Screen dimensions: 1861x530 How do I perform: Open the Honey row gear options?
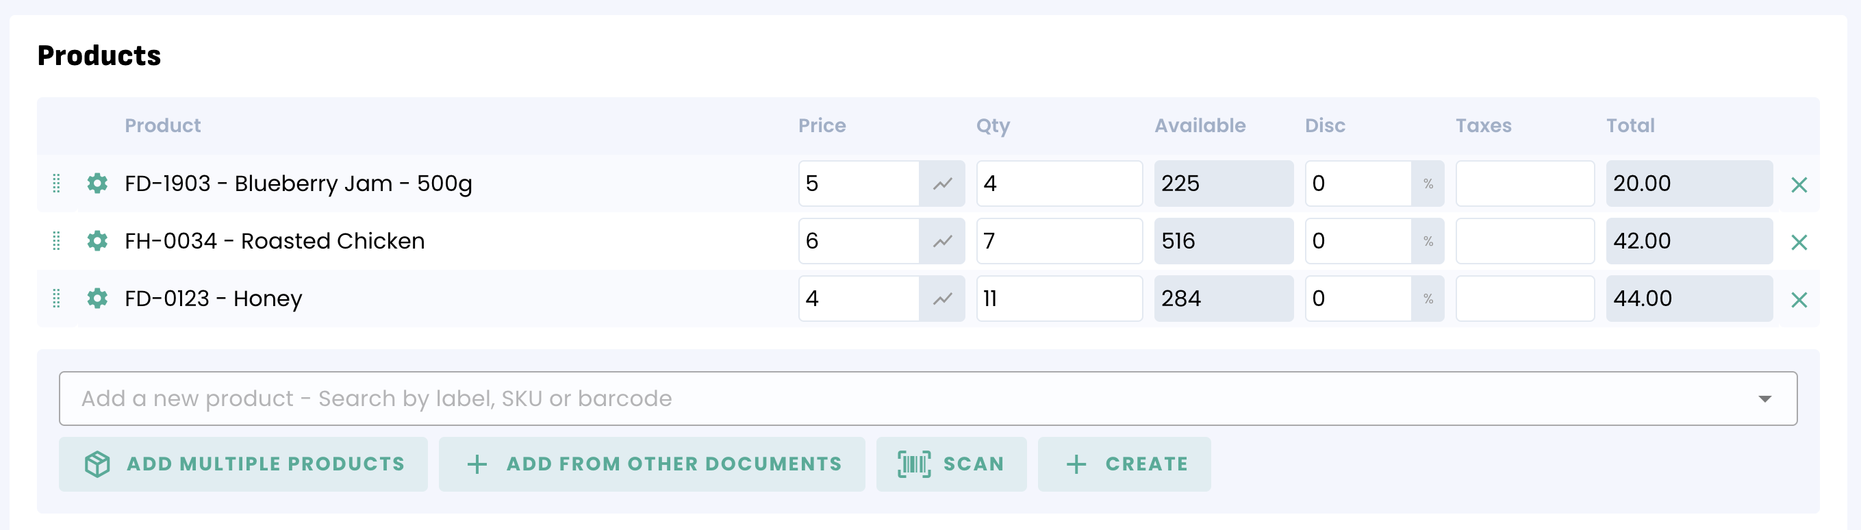pos(97,299)
